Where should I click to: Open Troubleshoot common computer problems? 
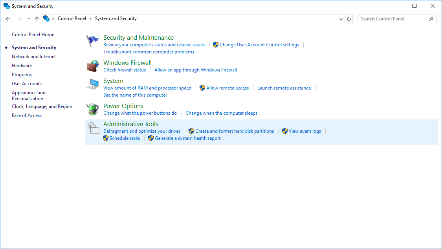pyautogui.click(x=149, y=51)
